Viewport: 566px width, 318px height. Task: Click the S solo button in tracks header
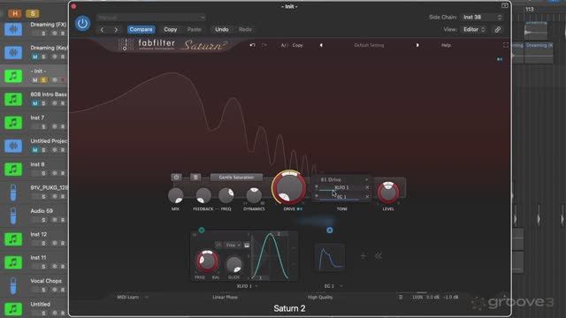[x=33, y=14]
